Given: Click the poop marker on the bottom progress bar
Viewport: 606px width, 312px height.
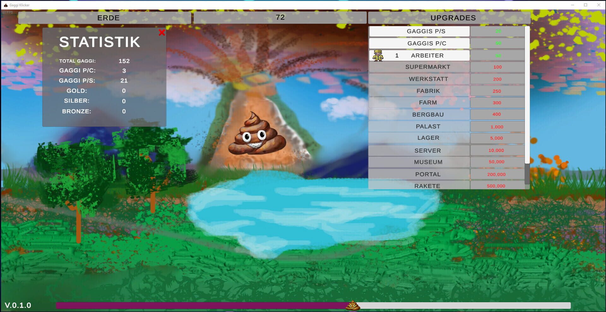Looking at the screenshot, I should pyautogui.click(x=353, y=305).
